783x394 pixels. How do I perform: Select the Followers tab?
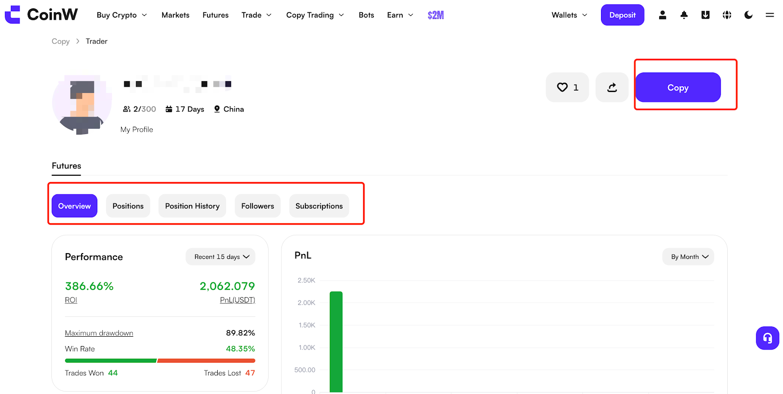[257, 206]
